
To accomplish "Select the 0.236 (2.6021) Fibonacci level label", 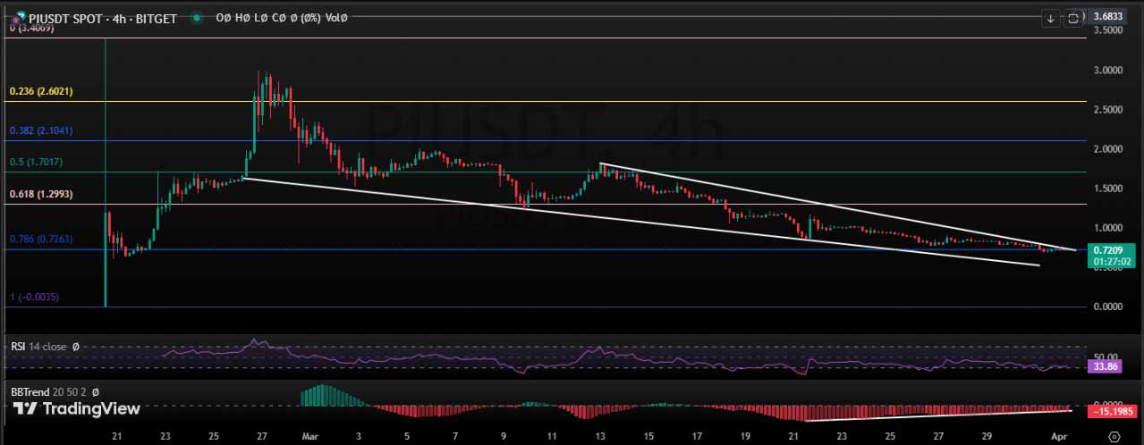I will 41,91.
